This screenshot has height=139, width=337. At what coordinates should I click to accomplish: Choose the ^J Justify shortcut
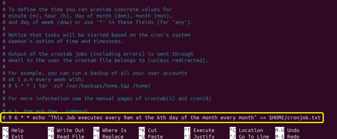click(199, 137)
